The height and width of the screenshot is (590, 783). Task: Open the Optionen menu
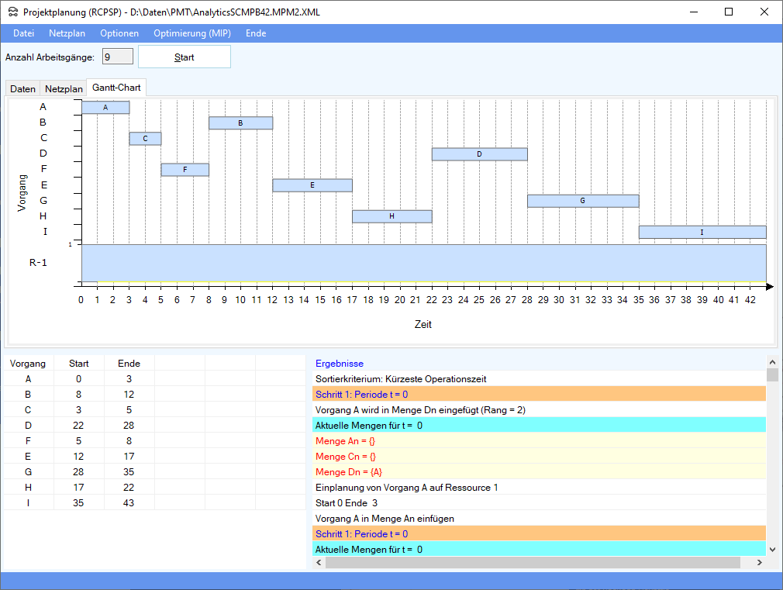(119, 33)
